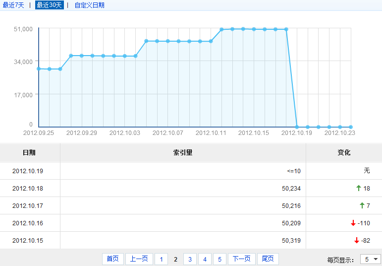Click the last chart data point on the far right
This screenshot has height=266, width=382.
tap(351, 127)
